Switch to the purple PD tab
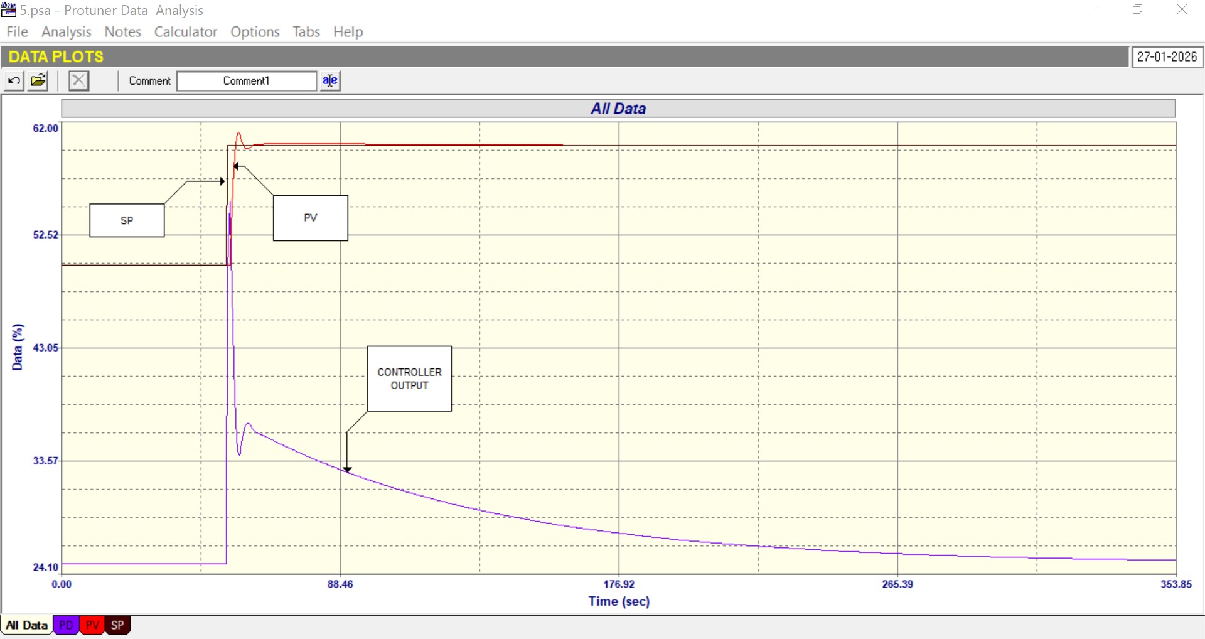The image size is (1205, 639). [66, 625]
